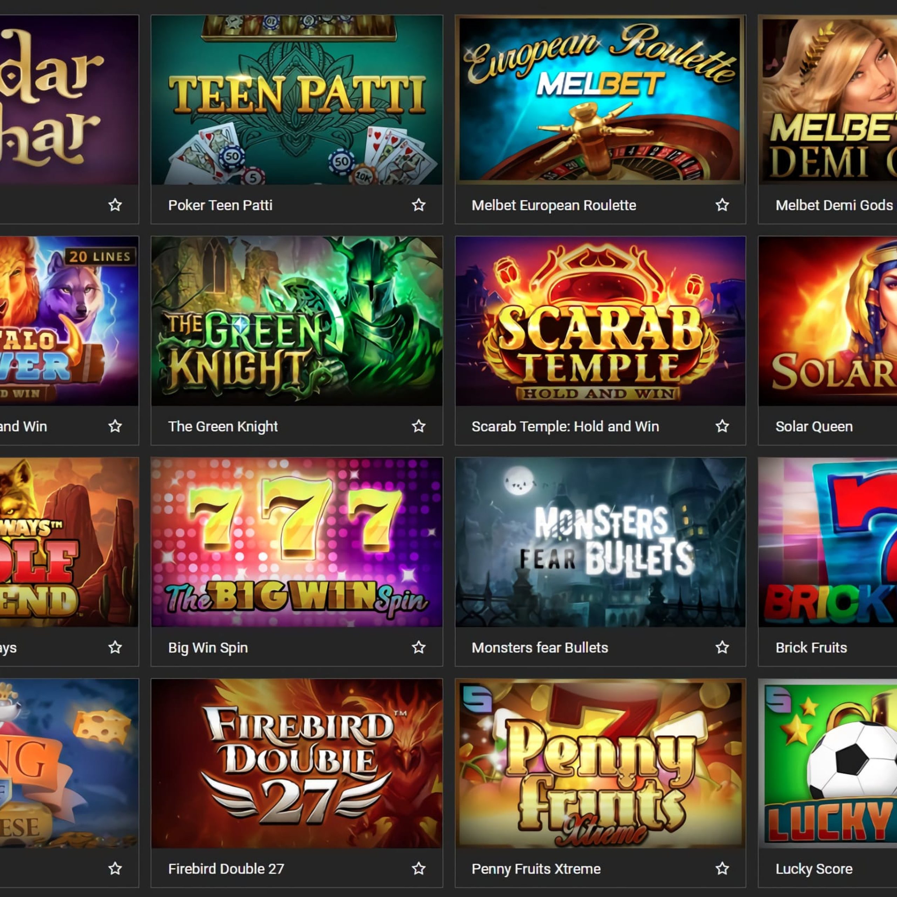Viewport: 897px width, 897px height.
Task: Open the Teen Patti game thumbnail
Action: tap(297, 100)
